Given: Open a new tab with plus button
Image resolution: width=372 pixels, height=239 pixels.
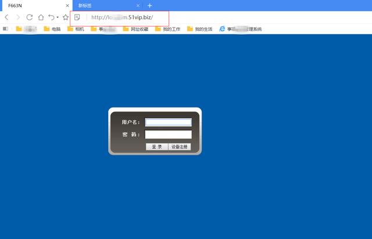Looking at the screenshot, I should pyautogui.click(x=149, y=5).
